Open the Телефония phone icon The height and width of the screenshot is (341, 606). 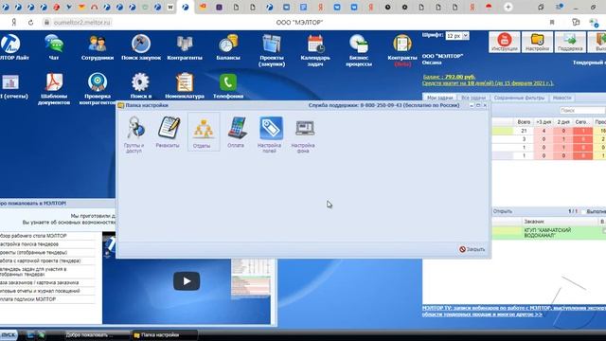tap(228, 86)
